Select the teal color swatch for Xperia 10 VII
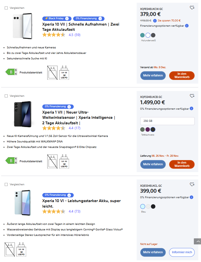The height and width of the screenshot is (262, 201). 142,35
